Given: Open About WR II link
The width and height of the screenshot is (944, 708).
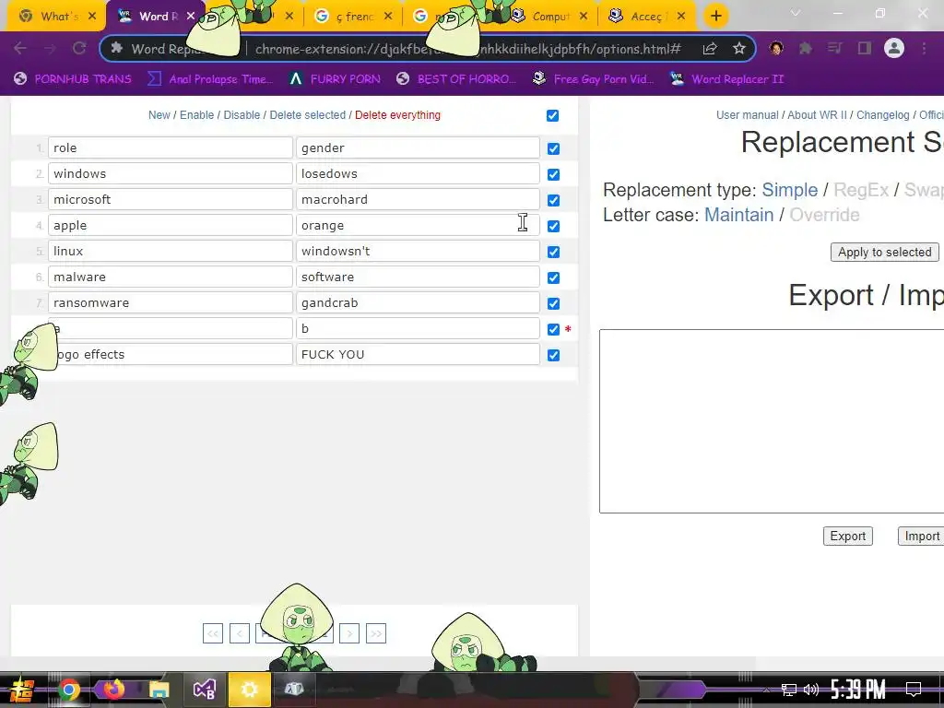Looking at the screenshot, I should coord(817,115).
